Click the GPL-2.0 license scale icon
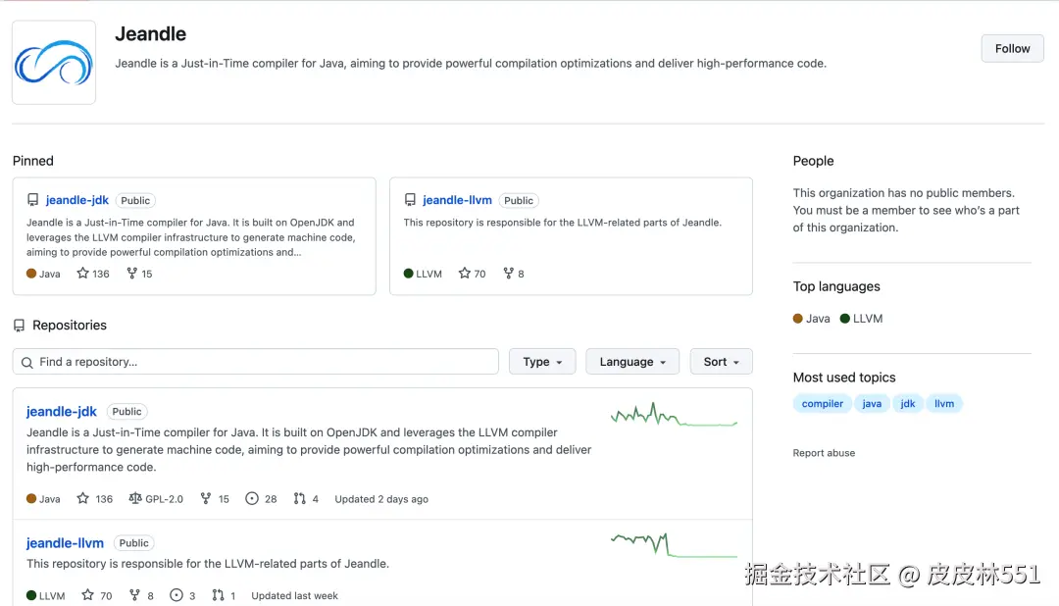 (x=135, y=499)
